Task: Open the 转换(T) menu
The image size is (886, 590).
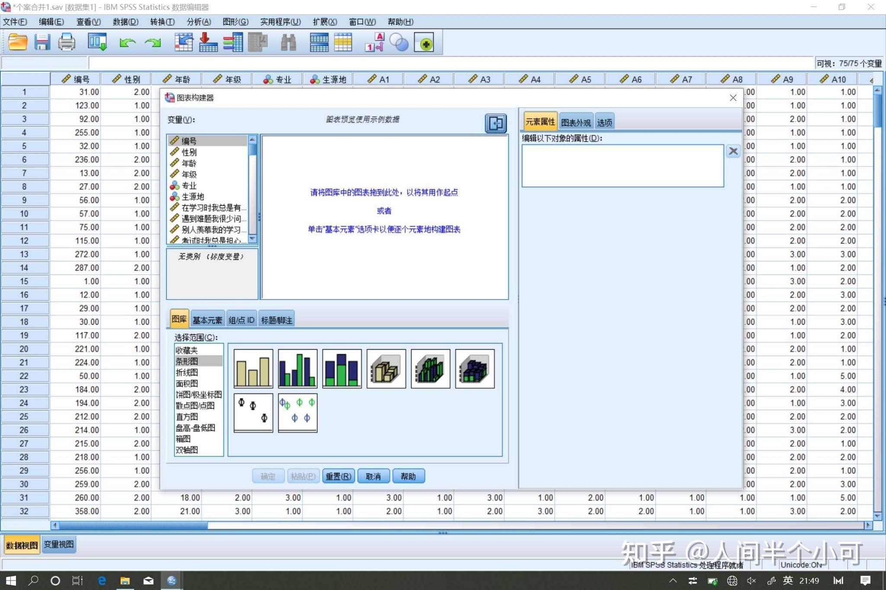Action: point(162,22)
